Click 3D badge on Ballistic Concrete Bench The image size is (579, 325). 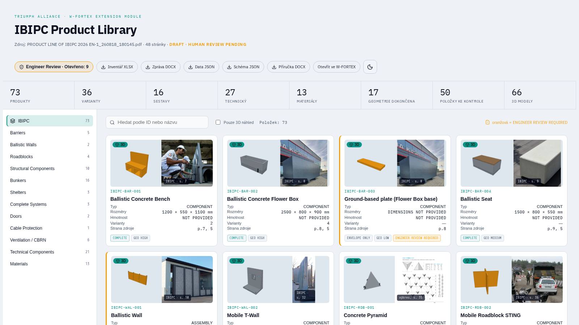[120, 144]
